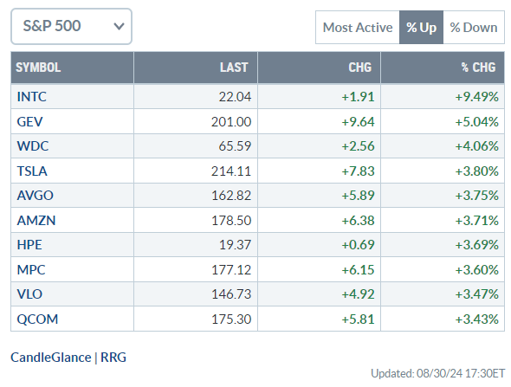511x387 pixels.
Task: Click the dropdown chevron arrow icon
Action: pyautogui.click(x=119, y=26)
